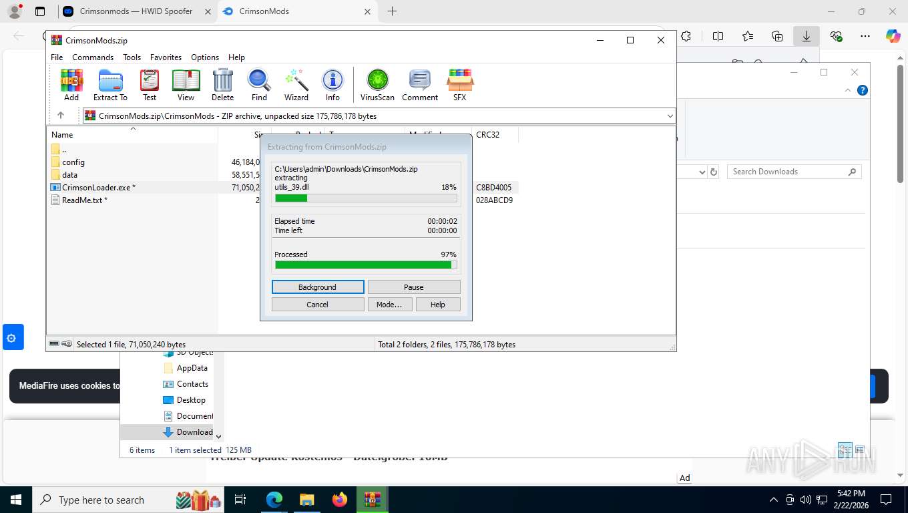Click the utils_39.dll file progress bar
The height and width of the screenshot is (513, 908).
point(366,198)
